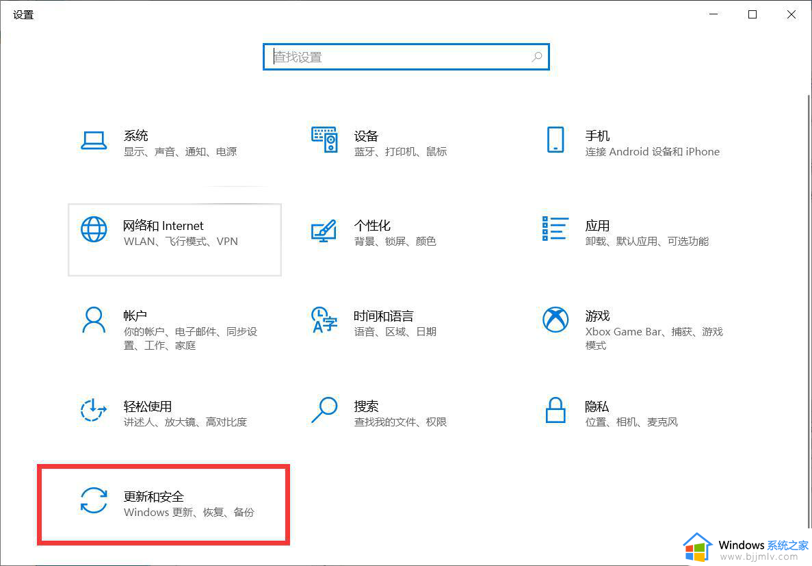
Task: Click the search magnifier in 查找设置 box
Action: [537, 57]
